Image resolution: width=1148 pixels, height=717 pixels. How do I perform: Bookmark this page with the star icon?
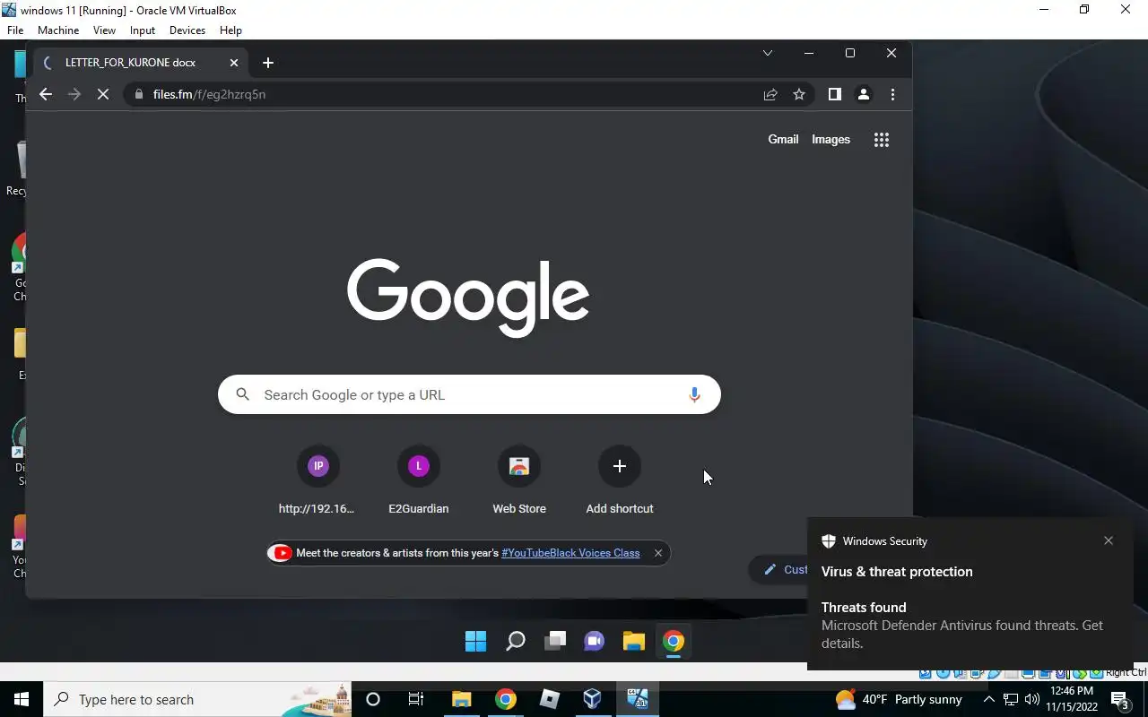point(799,94)
